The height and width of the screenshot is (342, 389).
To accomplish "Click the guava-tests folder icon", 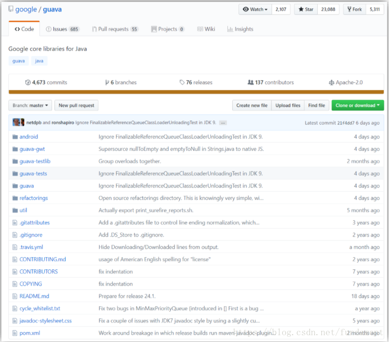I will (15, 173).
